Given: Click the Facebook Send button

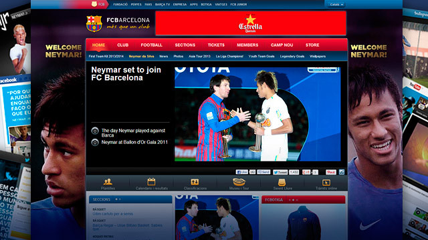Looking at the screenshot, I should 263,172.
